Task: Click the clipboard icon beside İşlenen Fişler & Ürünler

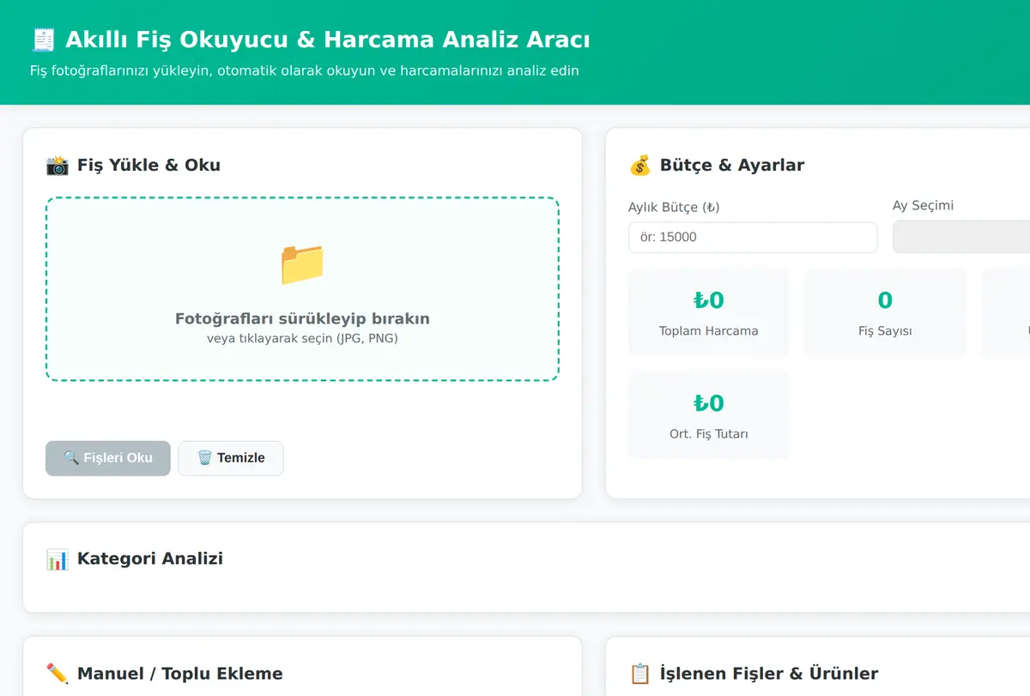Action: click(640, 674)
